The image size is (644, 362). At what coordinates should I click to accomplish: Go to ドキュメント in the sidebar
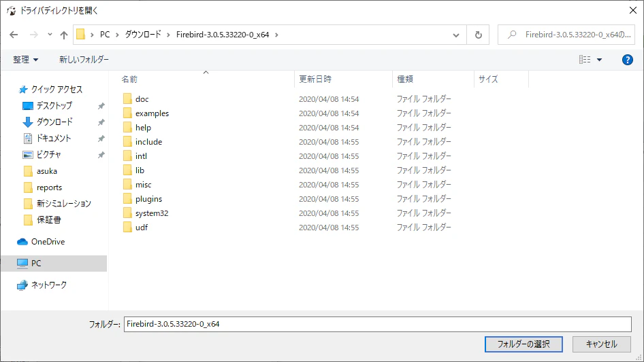click(x=53, y=139)
